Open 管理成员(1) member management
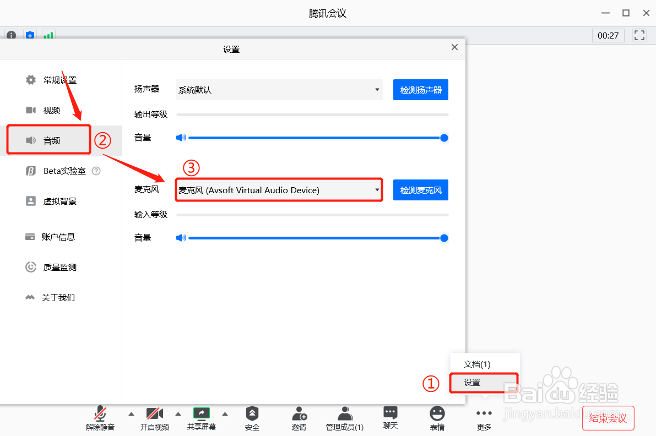 345,418
